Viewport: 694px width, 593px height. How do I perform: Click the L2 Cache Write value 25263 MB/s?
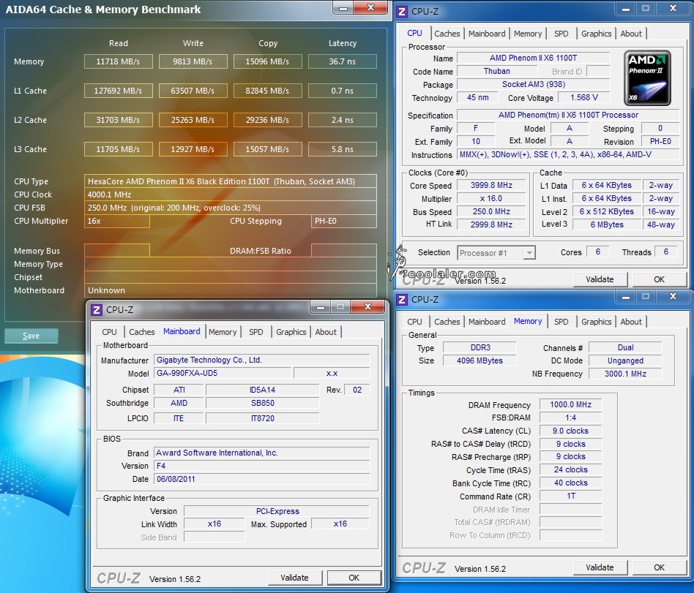[x=193, y=120]
